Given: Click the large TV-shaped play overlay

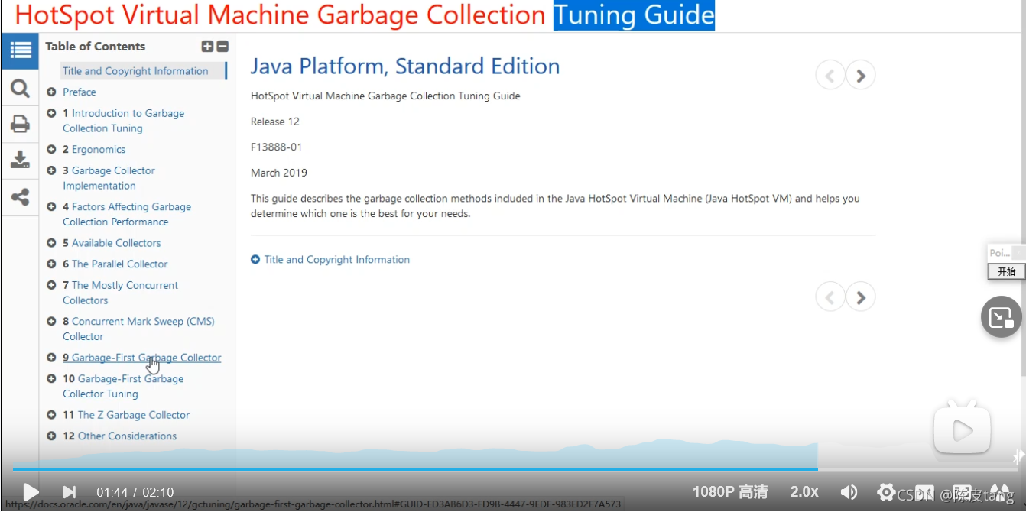Looking at the screenshot, I should 962,429.
